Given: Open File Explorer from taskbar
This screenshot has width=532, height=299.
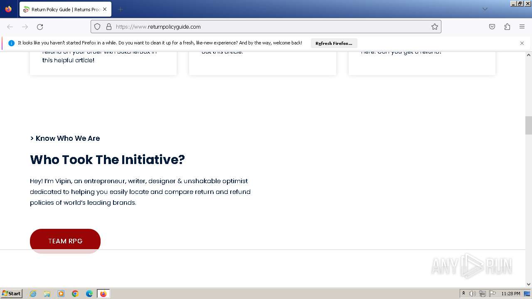Looking at the screenshot, I should [x=47, y=294].
